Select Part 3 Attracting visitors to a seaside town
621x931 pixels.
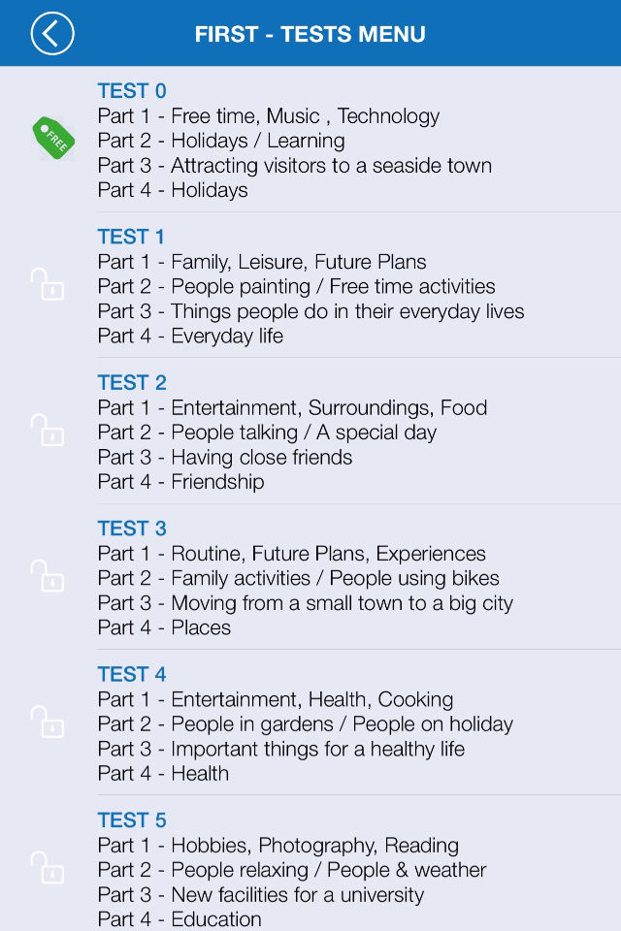click(x=295, y=165)
